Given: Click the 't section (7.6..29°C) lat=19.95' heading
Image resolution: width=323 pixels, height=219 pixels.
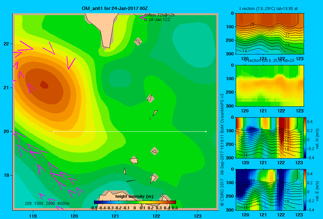Looking at the screenshot, I should click(268, 9).
